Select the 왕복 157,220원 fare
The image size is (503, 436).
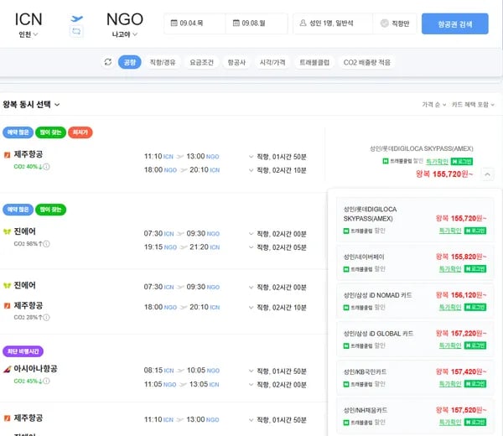click(415, 339)
